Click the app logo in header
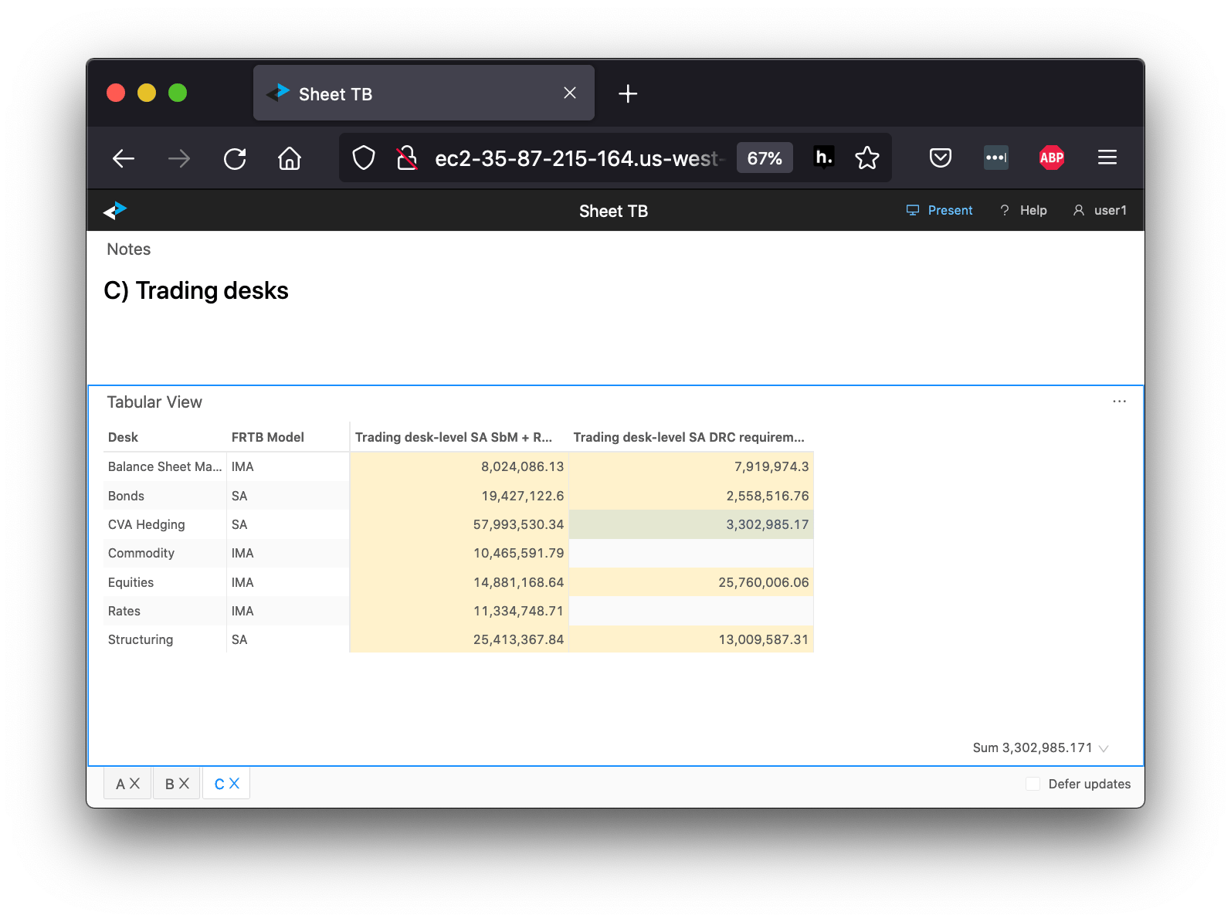 [115, 210]
